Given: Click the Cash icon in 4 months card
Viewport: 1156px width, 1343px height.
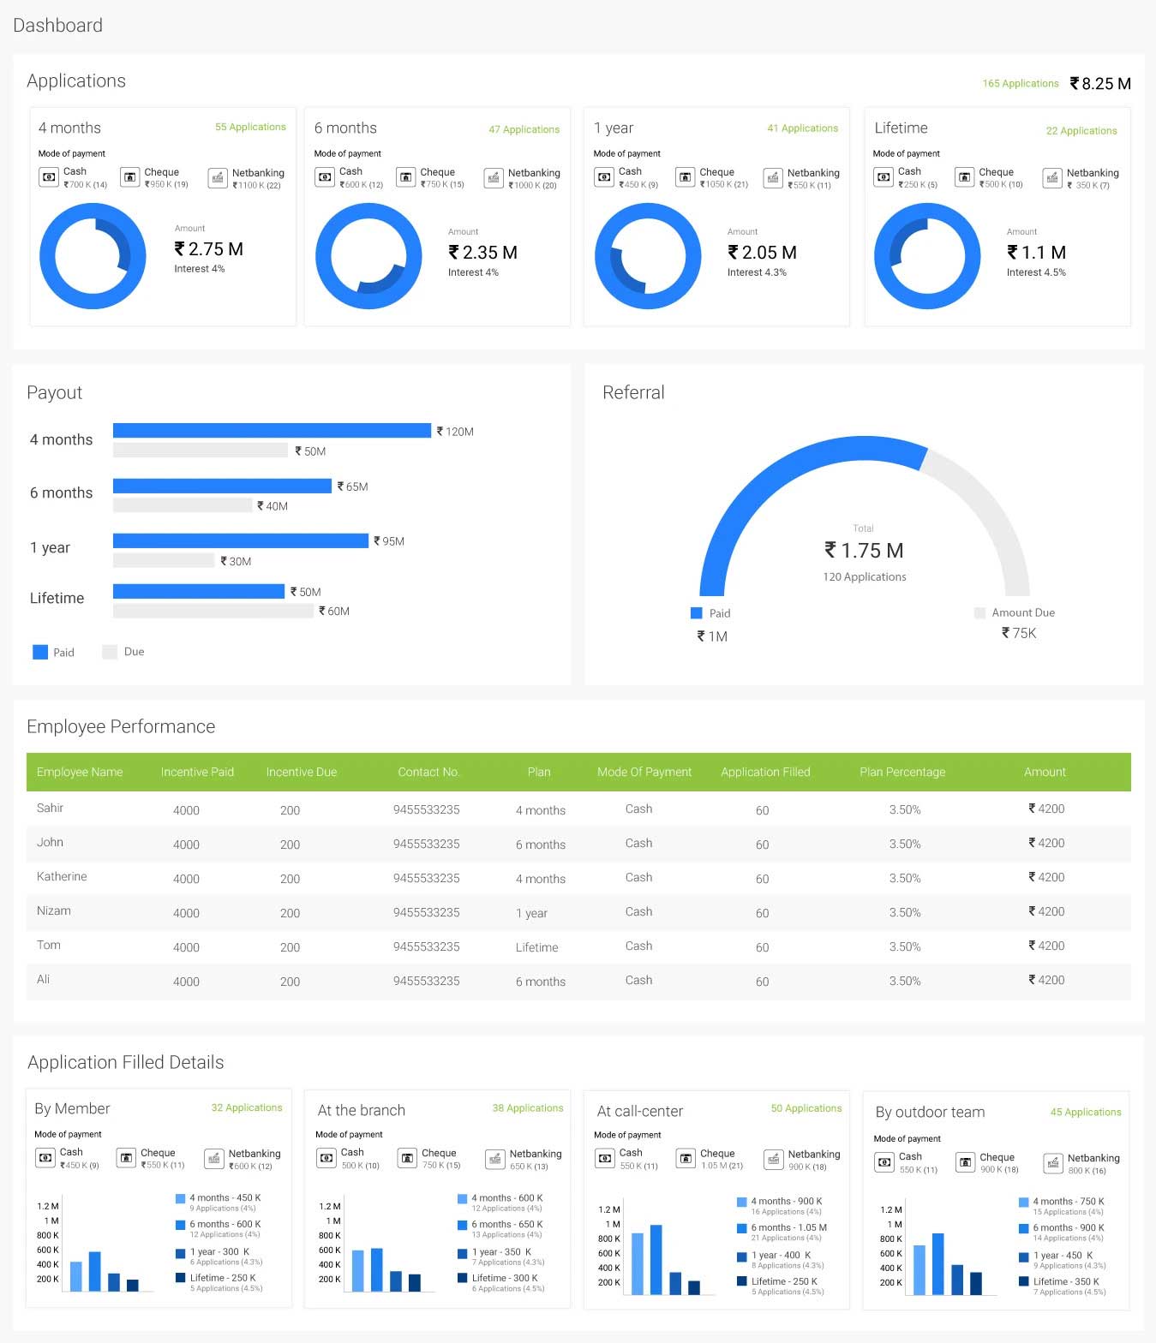Looking at the screenshot, I should pyautogui.click(x=48, y=177).
